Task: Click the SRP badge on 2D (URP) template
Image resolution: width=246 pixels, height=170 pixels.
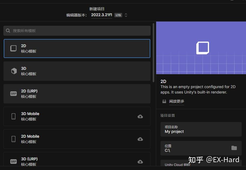Action: click(13, 94)
